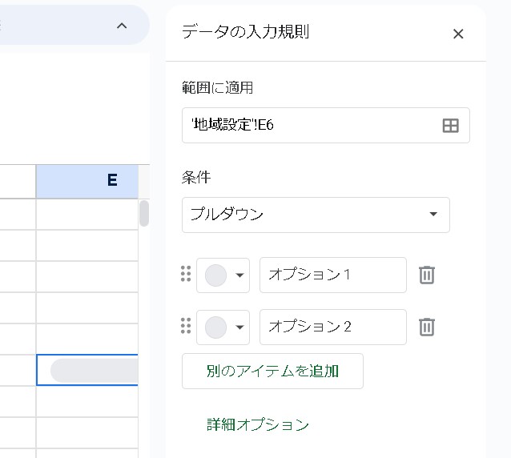Click the オプション2 text field
Viewport: 511px width, 458px height.
332,327
